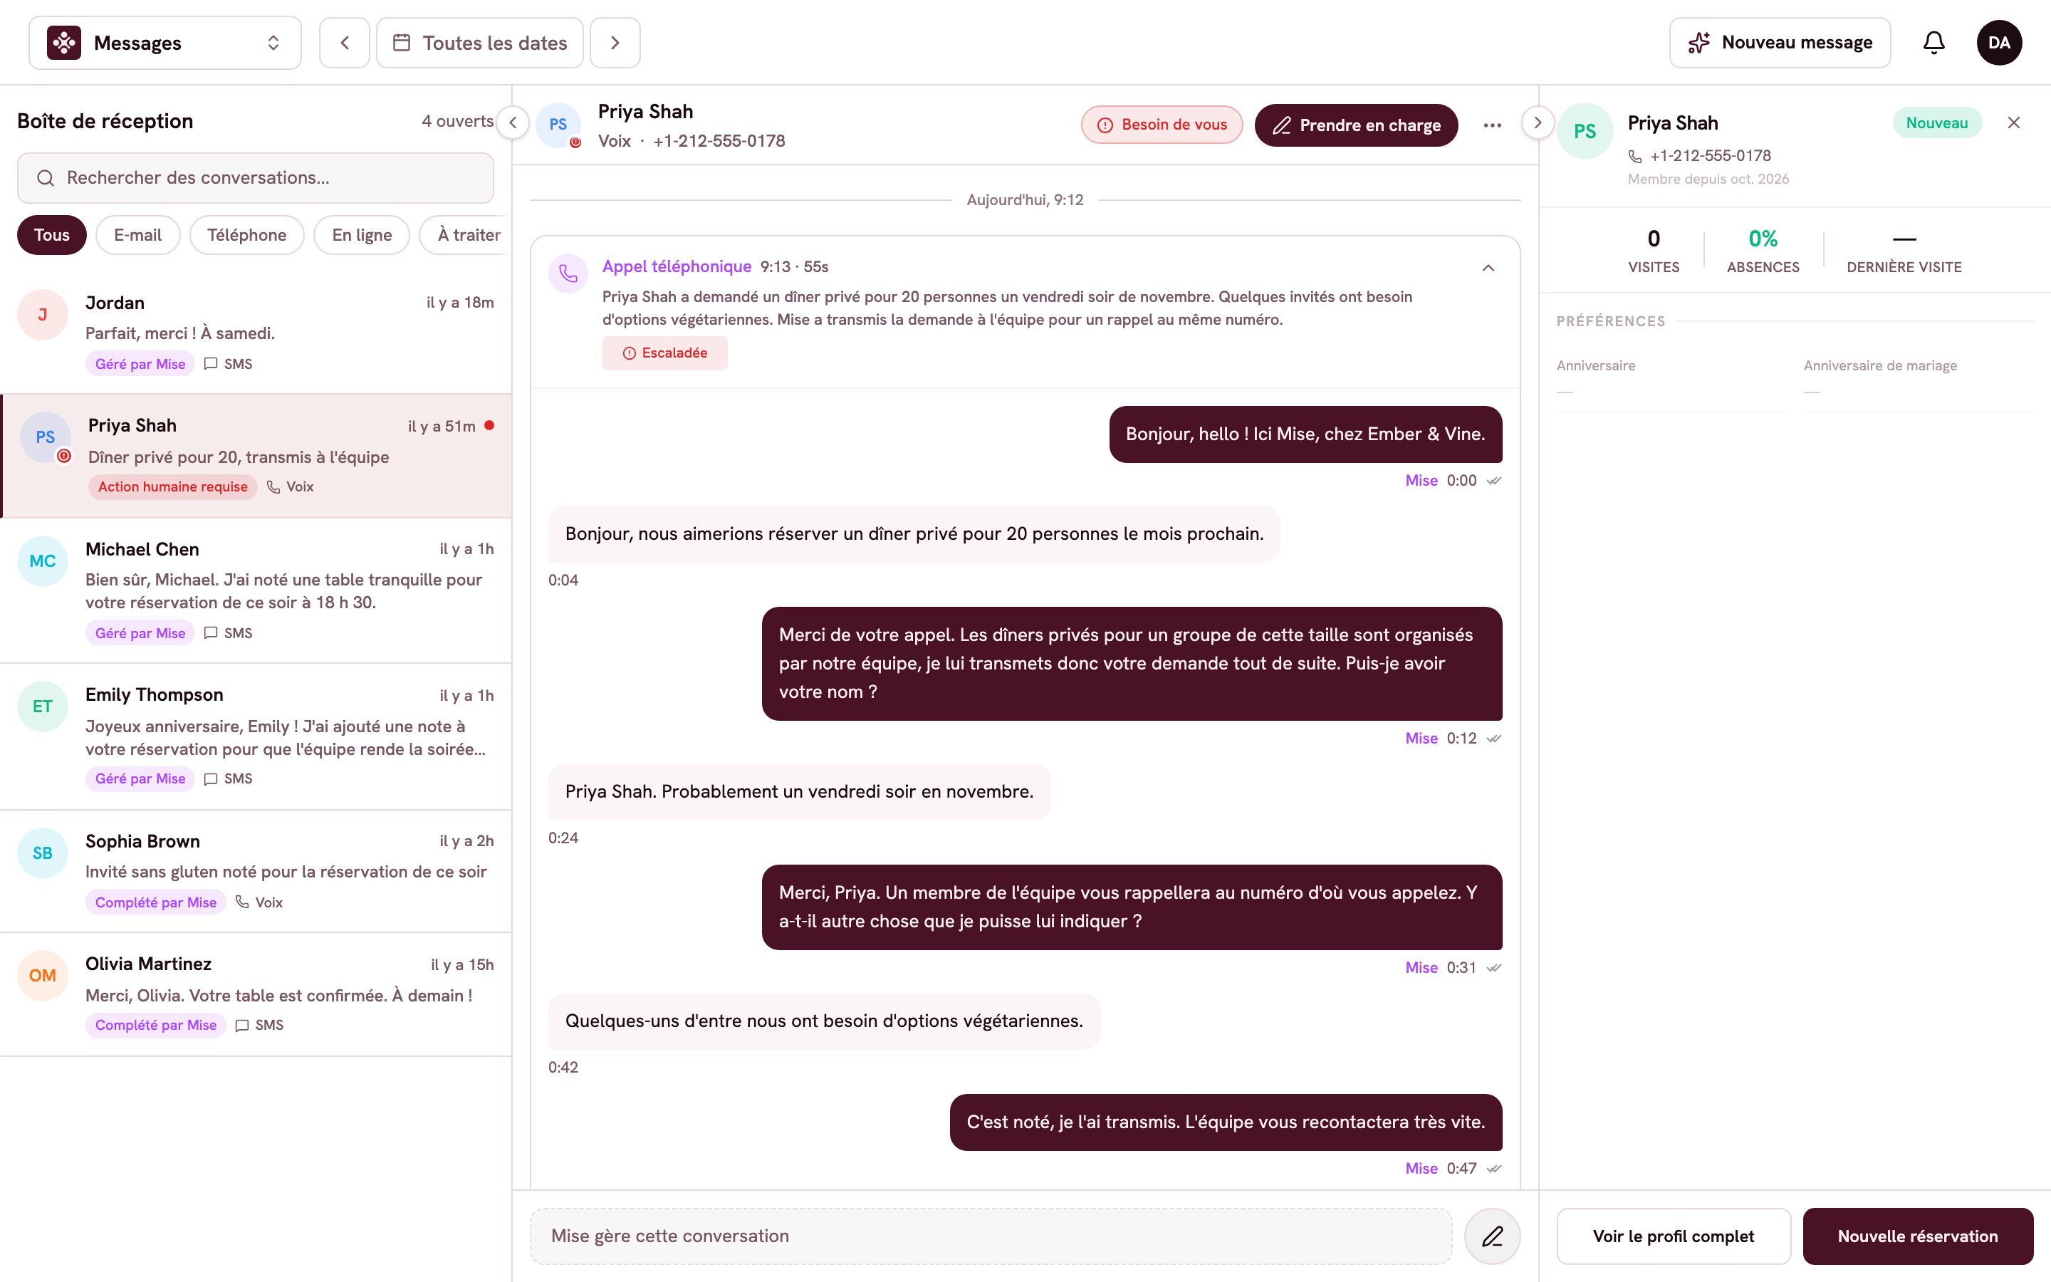Click Prendre en charge button
The height and width of the screenshot is (1282, 2051).
(1356, 125)
